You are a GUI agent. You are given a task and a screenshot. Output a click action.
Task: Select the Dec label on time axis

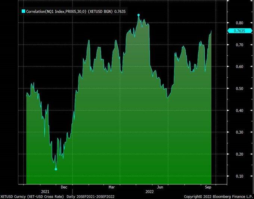[x=64, y=187]
